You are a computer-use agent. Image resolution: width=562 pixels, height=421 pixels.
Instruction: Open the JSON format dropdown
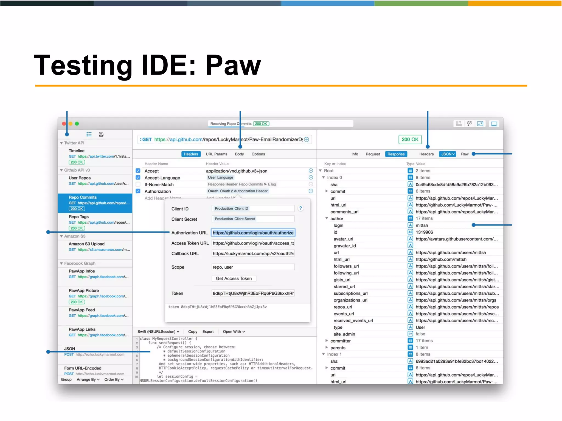click(x=448, y=154)
